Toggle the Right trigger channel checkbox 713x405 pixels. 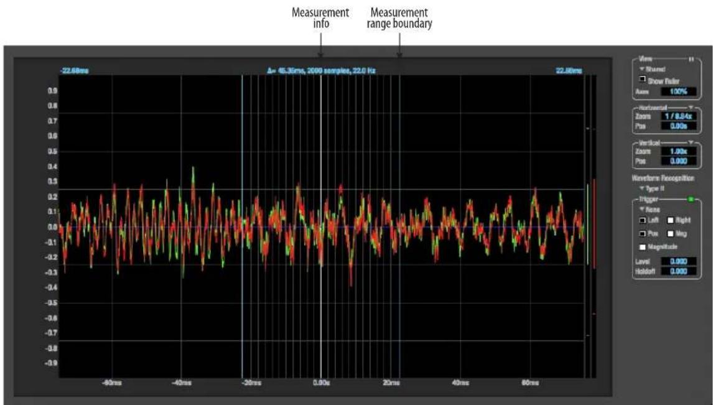[670, 220]
